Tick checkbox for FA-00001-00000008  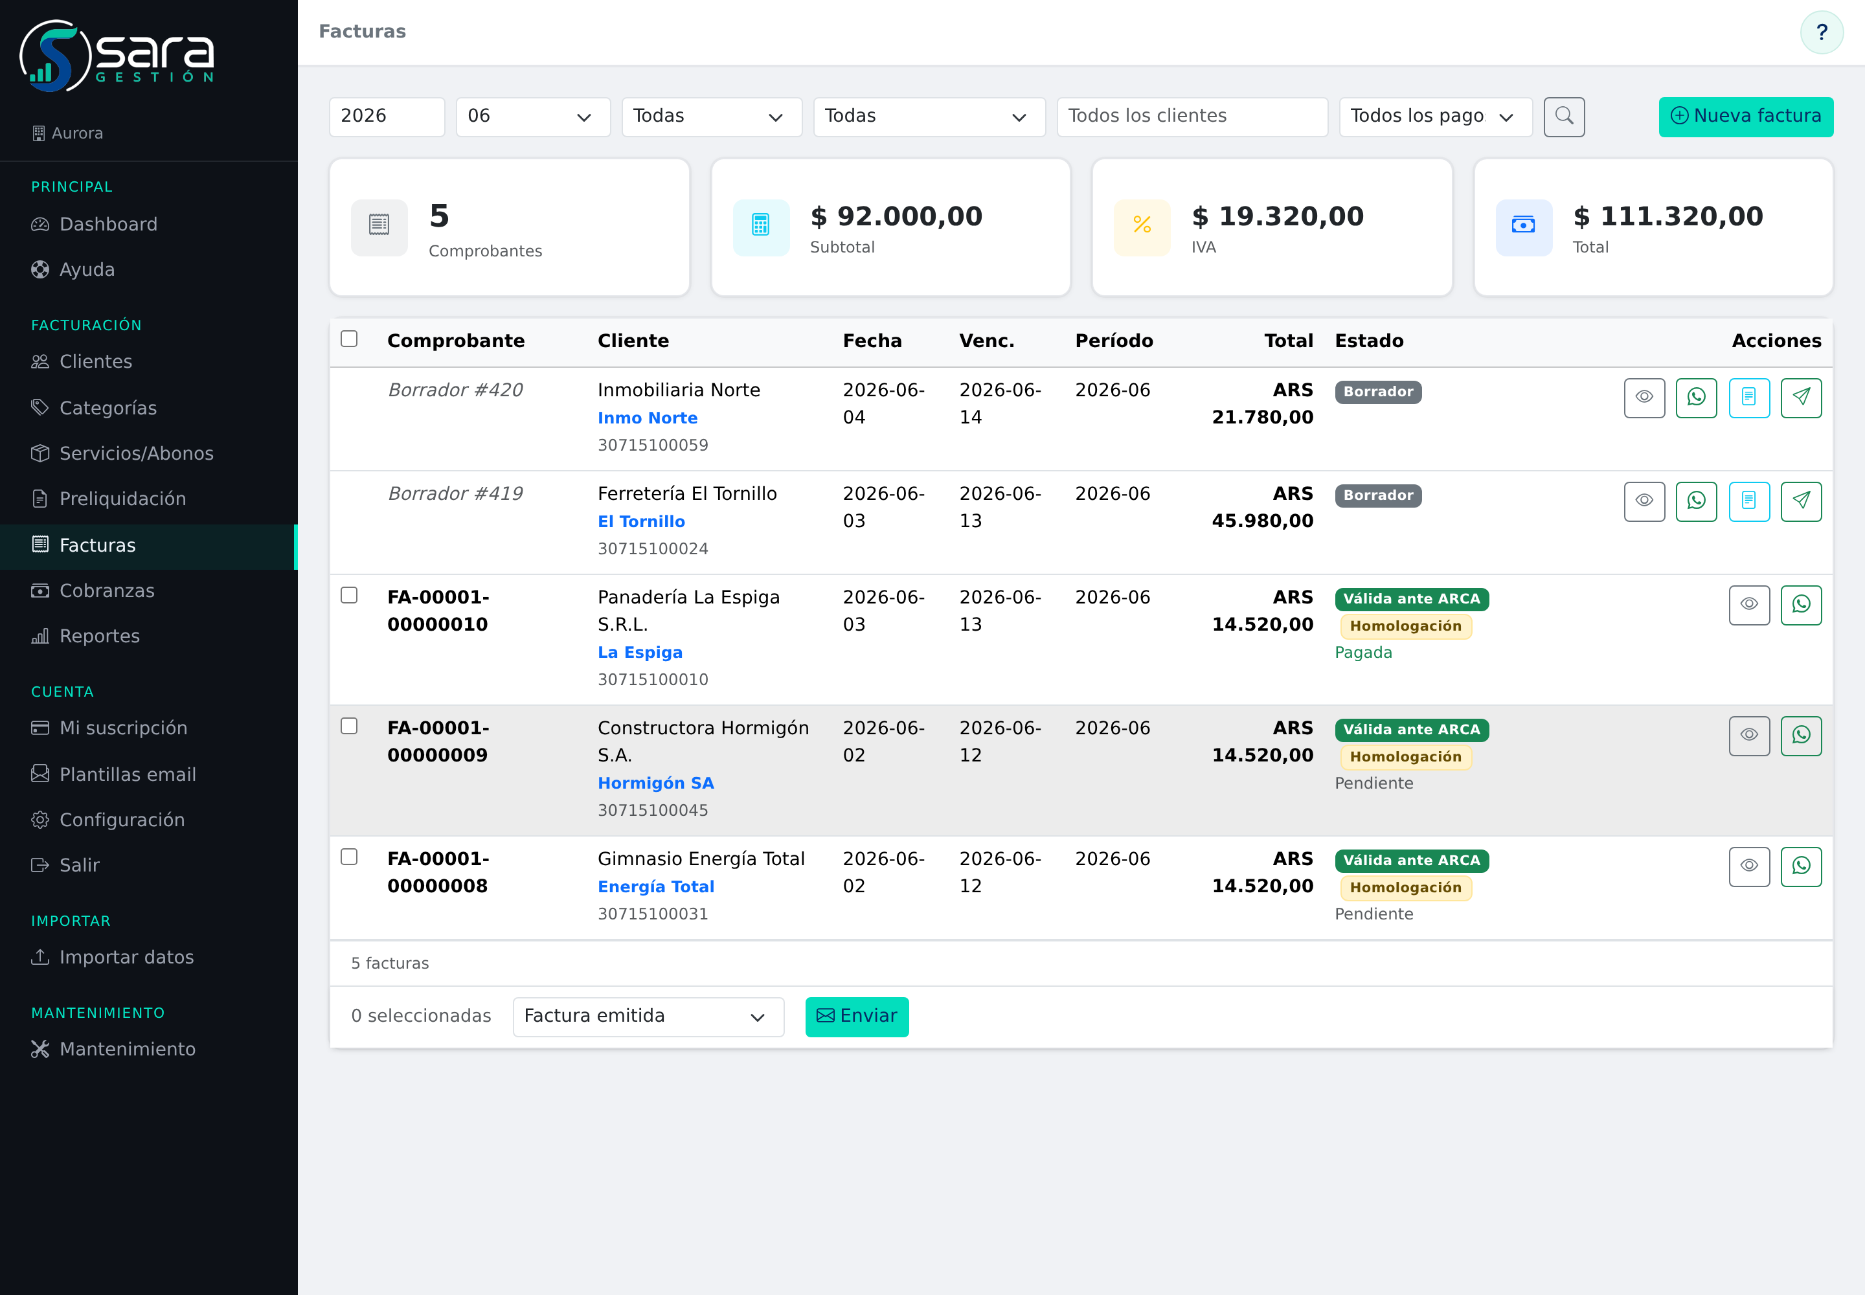pos(349,857)
